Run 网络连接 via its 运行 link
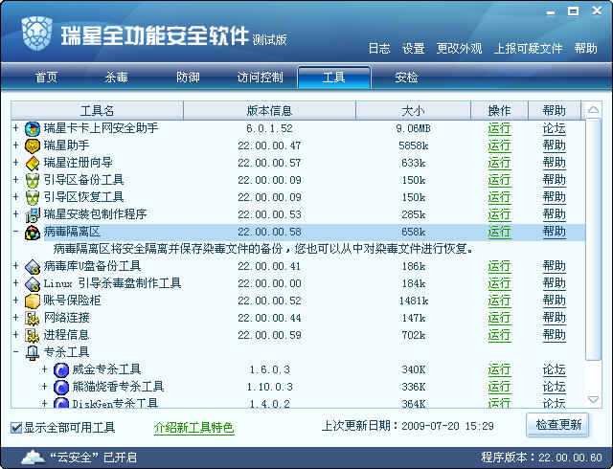The width and height of the screenshot is (613, 469). click(x=499, y=318)
